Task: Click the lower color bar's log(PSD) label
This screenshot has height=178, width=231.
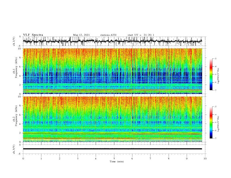Action: click(x=218, y=124)
